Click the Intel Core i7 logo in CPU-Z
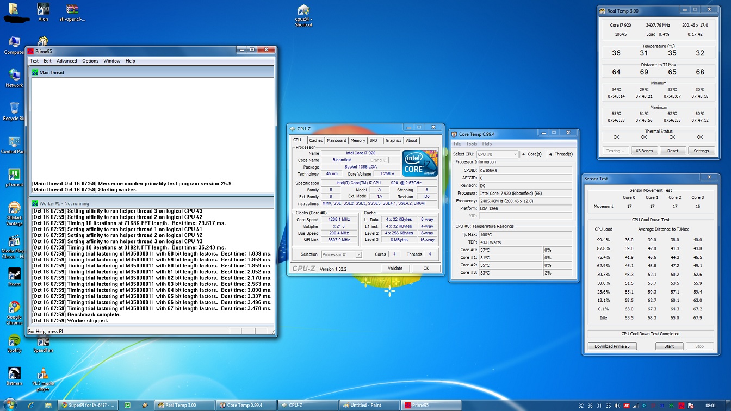Image resolution: width=731 pixels, height=411 pixels. point(420,163)
